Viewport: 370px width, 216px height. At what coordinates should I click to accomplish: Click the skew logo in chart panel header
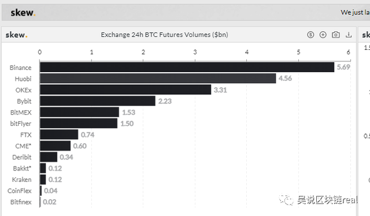[x=17, y=35]
